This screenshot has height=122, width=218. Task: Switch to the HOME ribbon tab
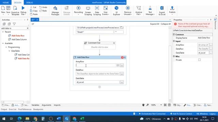6,2
